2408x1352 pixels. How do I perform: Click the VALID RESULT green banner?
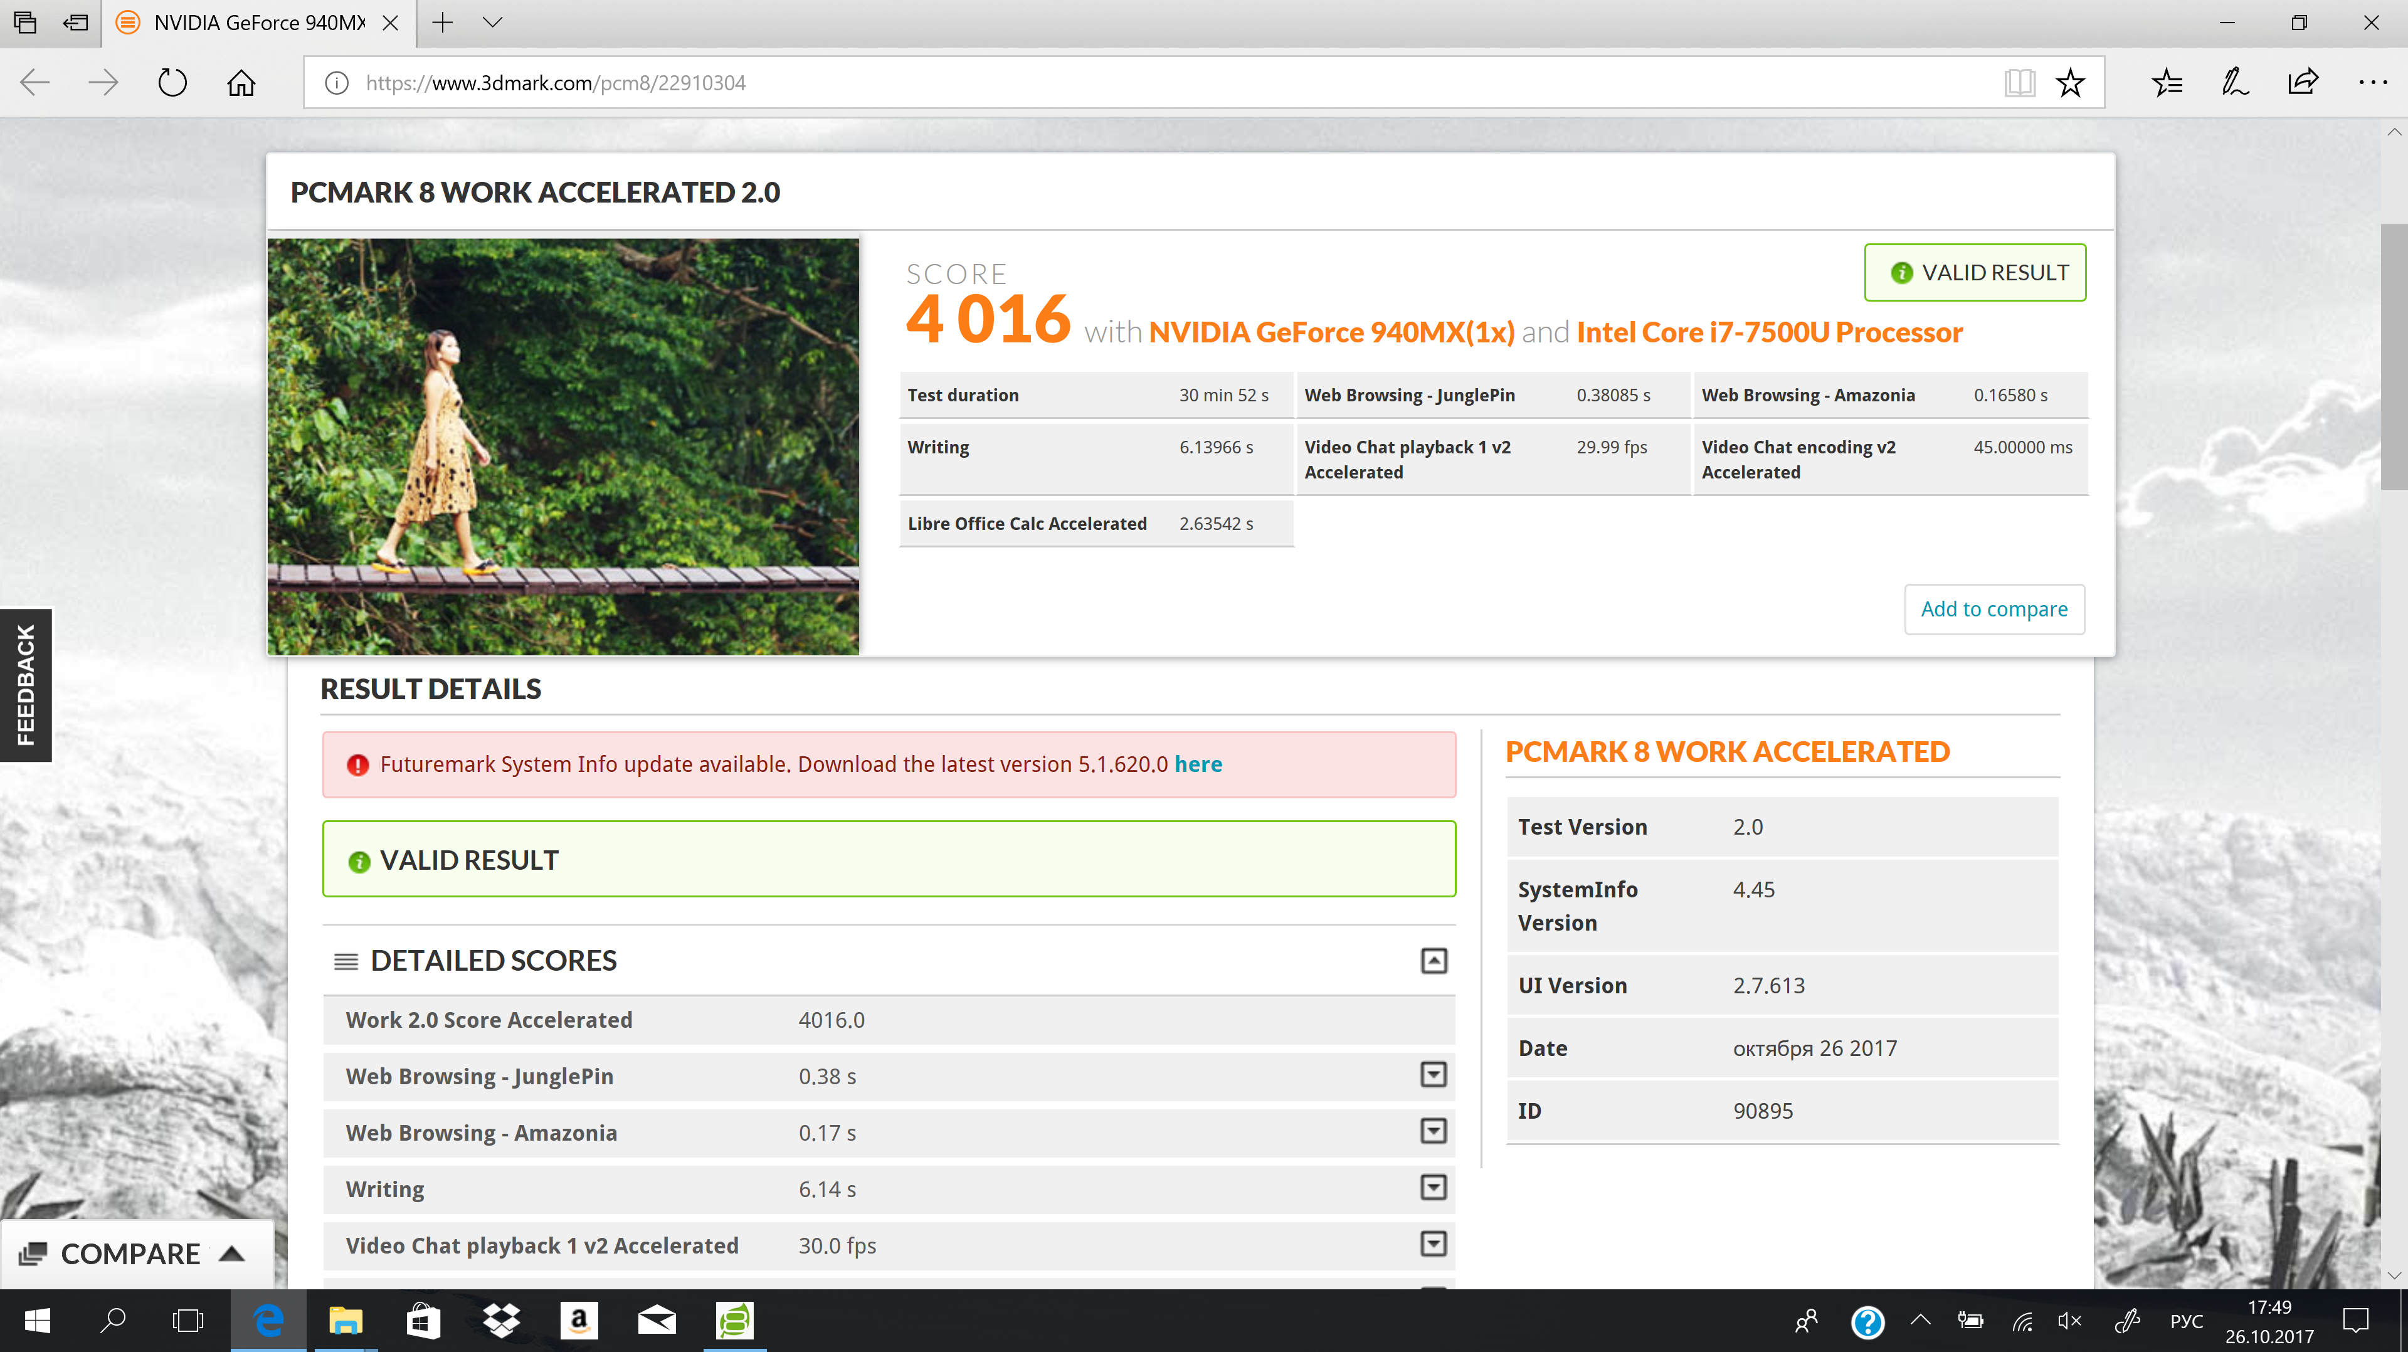pos(889,858)
